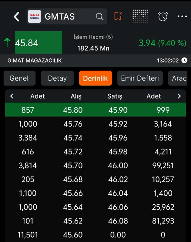Tap the bid quantity 205

coord(28,179)
